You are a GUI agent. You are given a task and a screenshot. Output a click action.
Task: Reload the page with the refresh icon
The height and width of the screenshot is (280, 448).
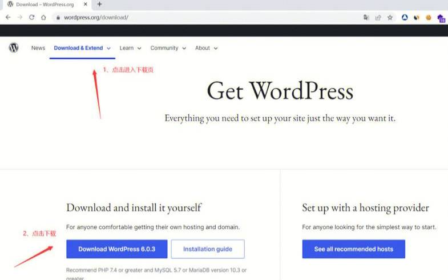32,18
